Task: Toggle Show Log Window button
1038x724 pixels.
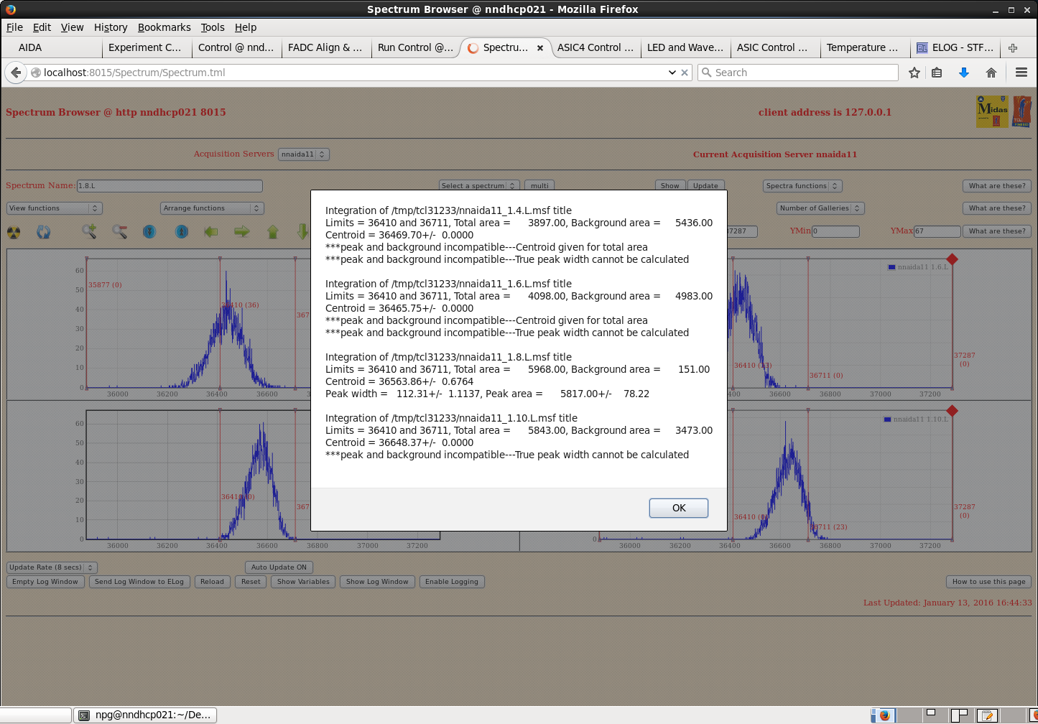Action: coord(377,582)
